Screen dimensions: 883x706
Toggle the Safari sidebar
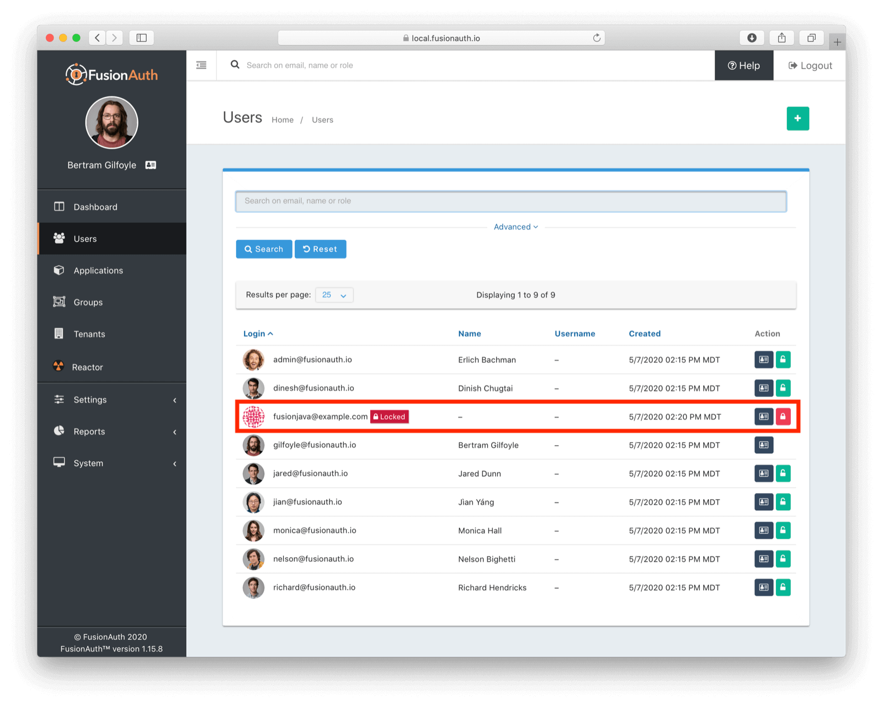141,38
